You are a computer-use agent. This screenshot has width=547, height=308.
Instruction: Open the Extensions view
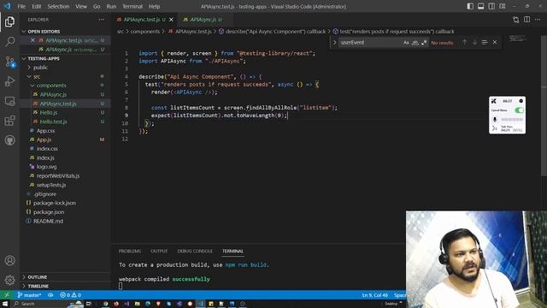point(9,121)
